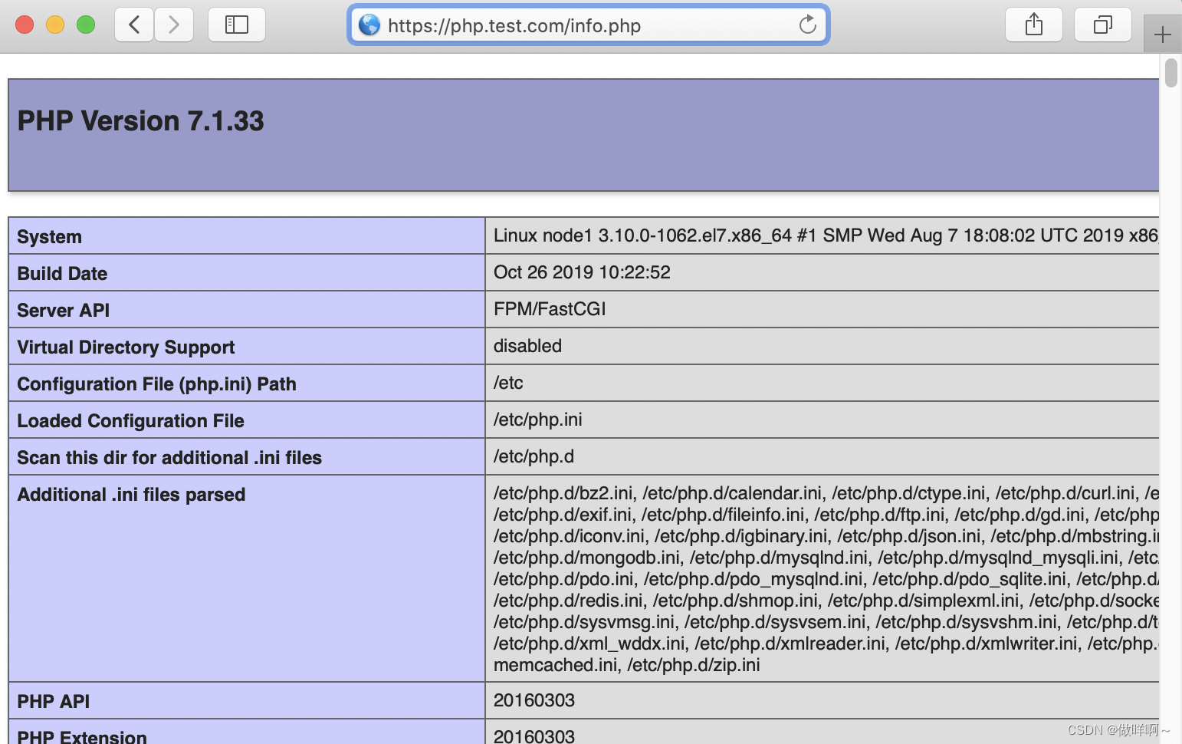Select the Build Date label
Image resolution: width=1182 pixels, height=744 pixels.
62,274
